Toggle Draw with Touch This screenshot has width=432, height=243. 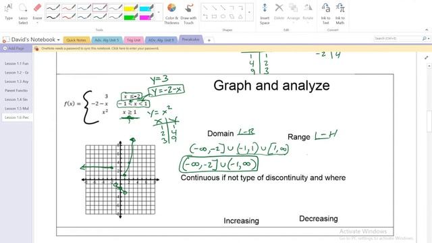point(189,13)
